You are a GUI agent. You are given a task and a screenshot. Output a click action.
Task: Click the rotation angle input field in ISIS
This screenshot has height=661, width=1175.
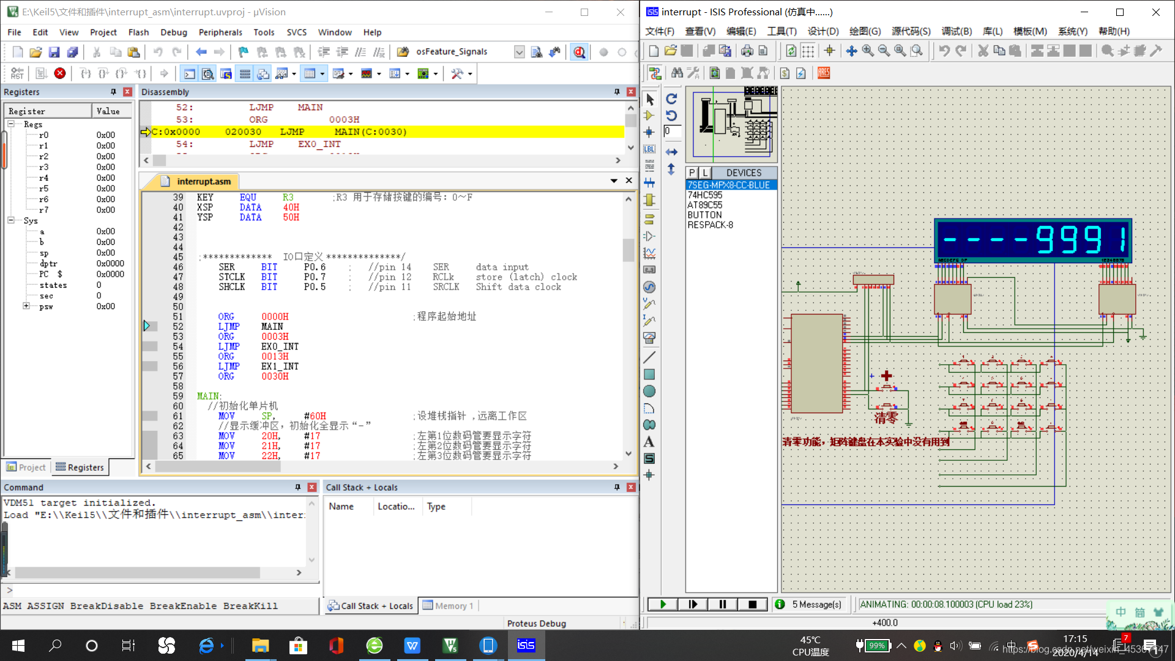click(671, 131)
